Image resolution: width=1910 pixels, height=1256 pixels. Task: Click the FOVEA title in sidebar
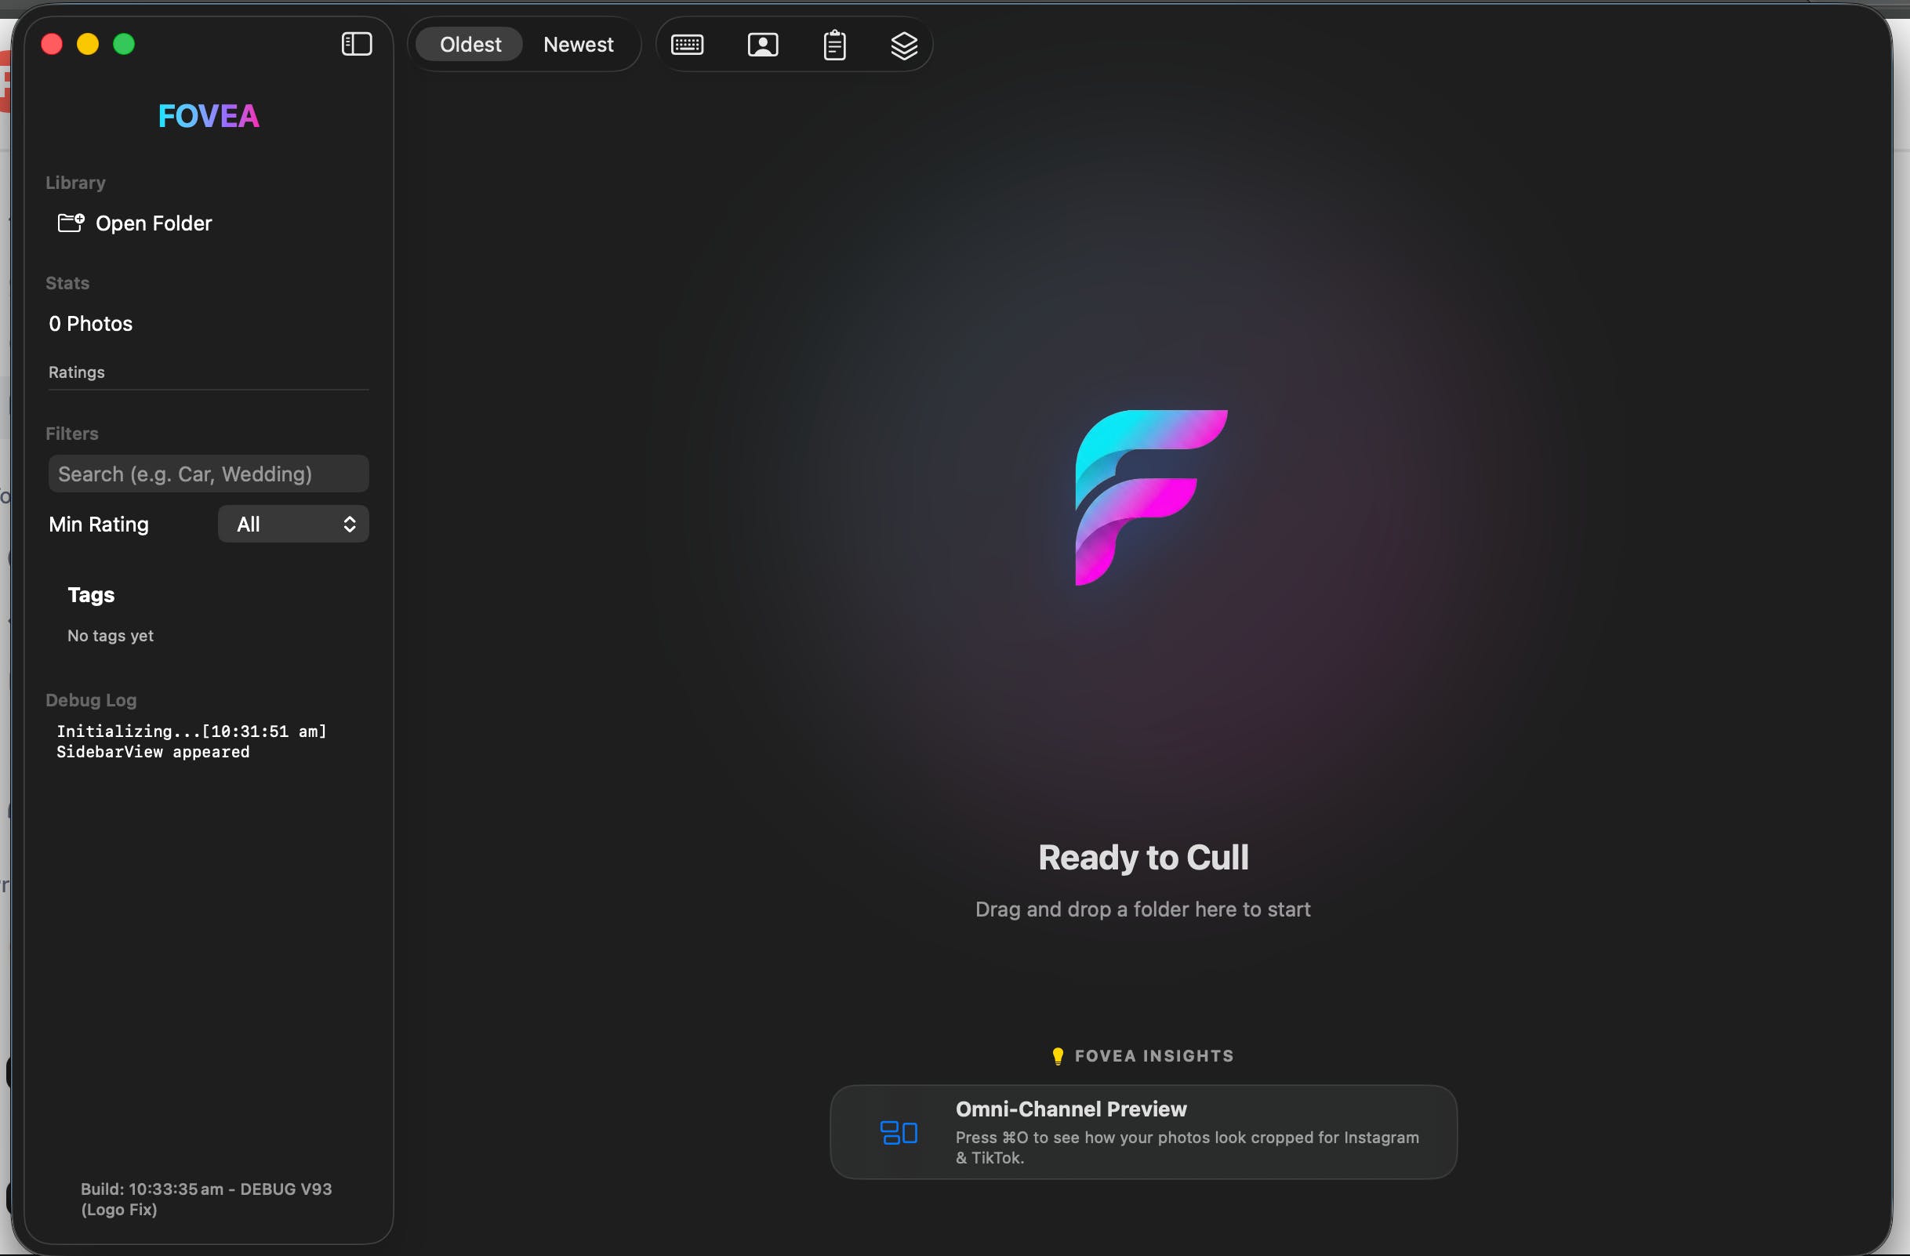click(x=208, y=116)
